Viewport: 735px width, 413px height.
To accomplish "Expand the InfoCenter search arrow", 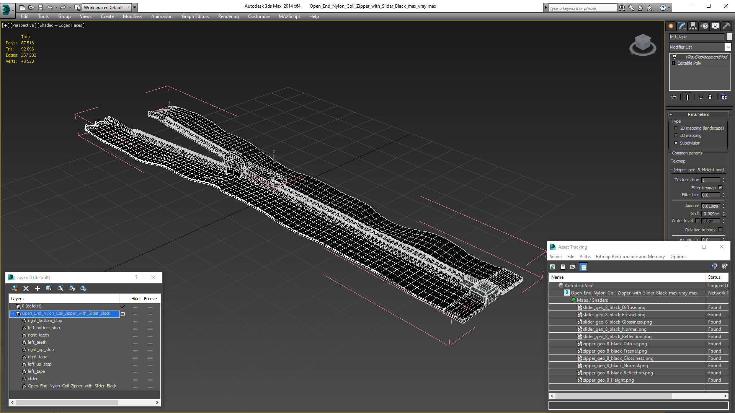I will pos(546,8).
